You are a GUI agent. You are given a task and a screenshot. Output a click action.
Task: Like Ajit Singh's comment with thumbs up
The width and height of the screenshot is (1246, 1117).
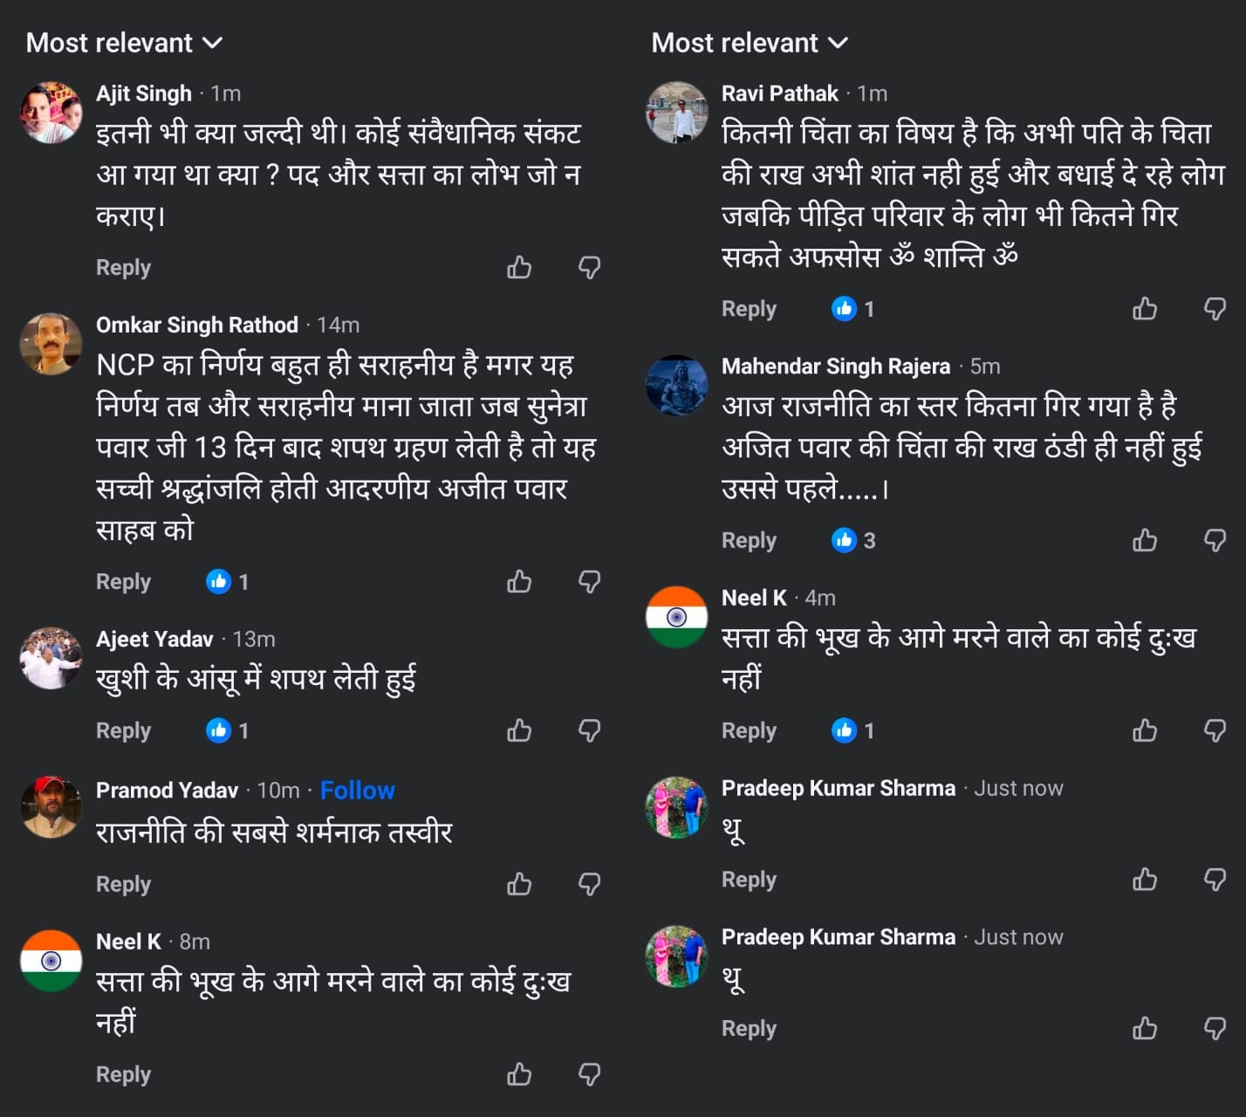click(519, 267)
